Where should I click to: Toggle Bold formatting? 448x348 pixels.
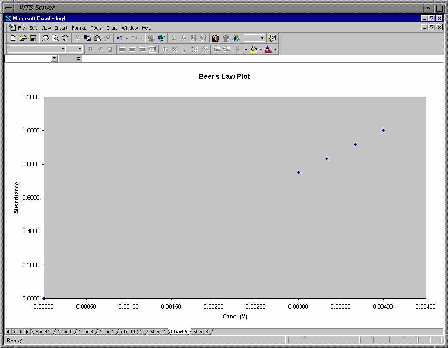tap(90, 49)
